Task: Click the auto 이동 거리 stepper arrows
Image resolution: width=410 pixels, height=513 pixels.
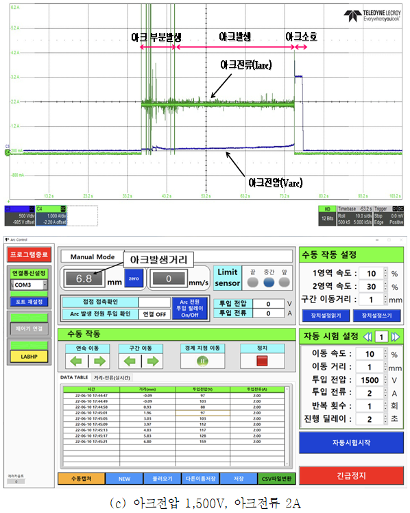Action: tap(385, 367)
